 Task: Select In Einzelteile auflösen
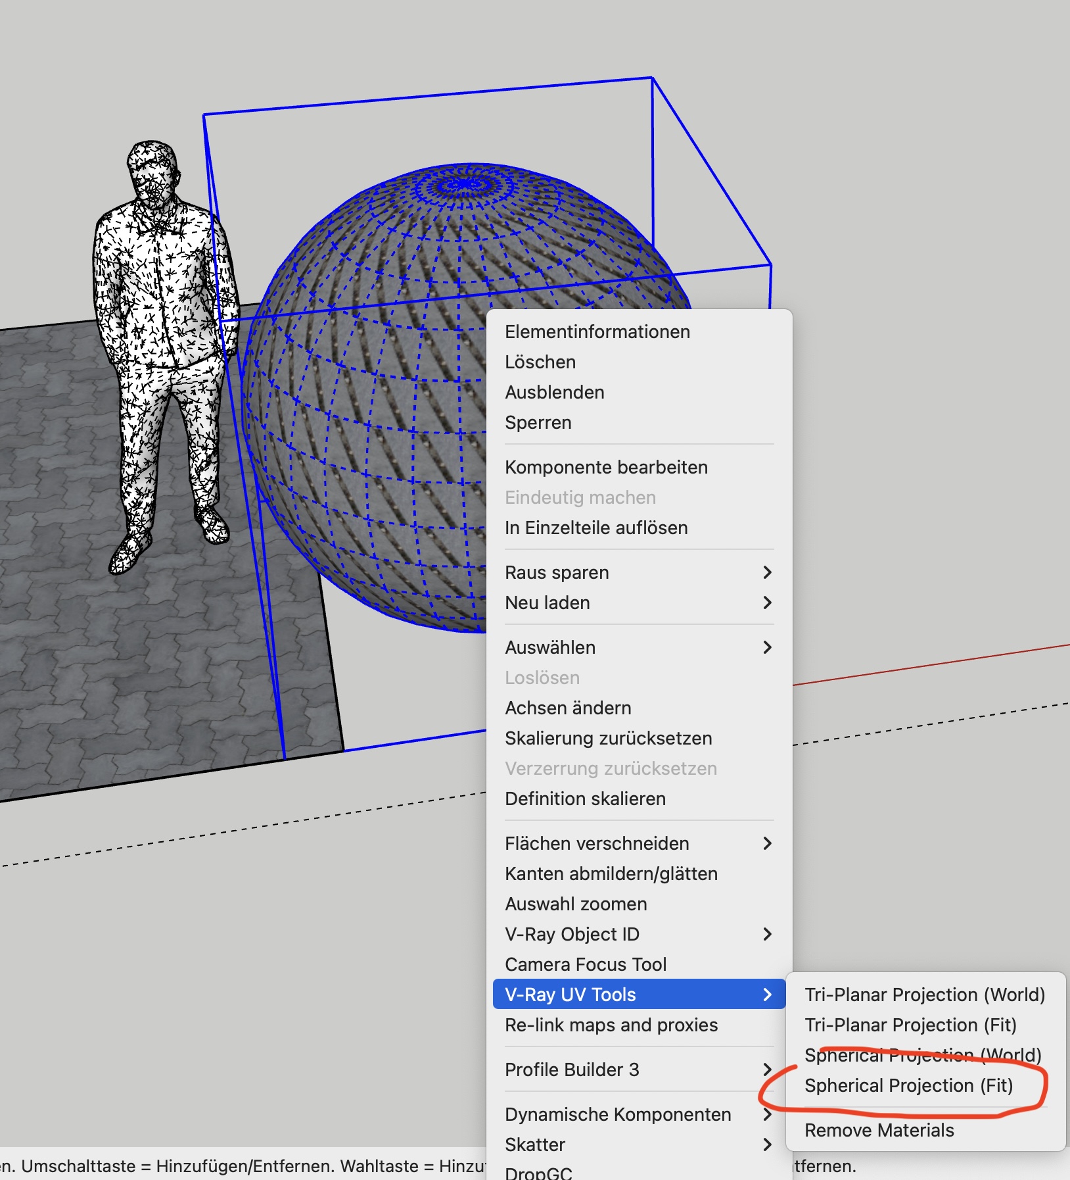596,528
